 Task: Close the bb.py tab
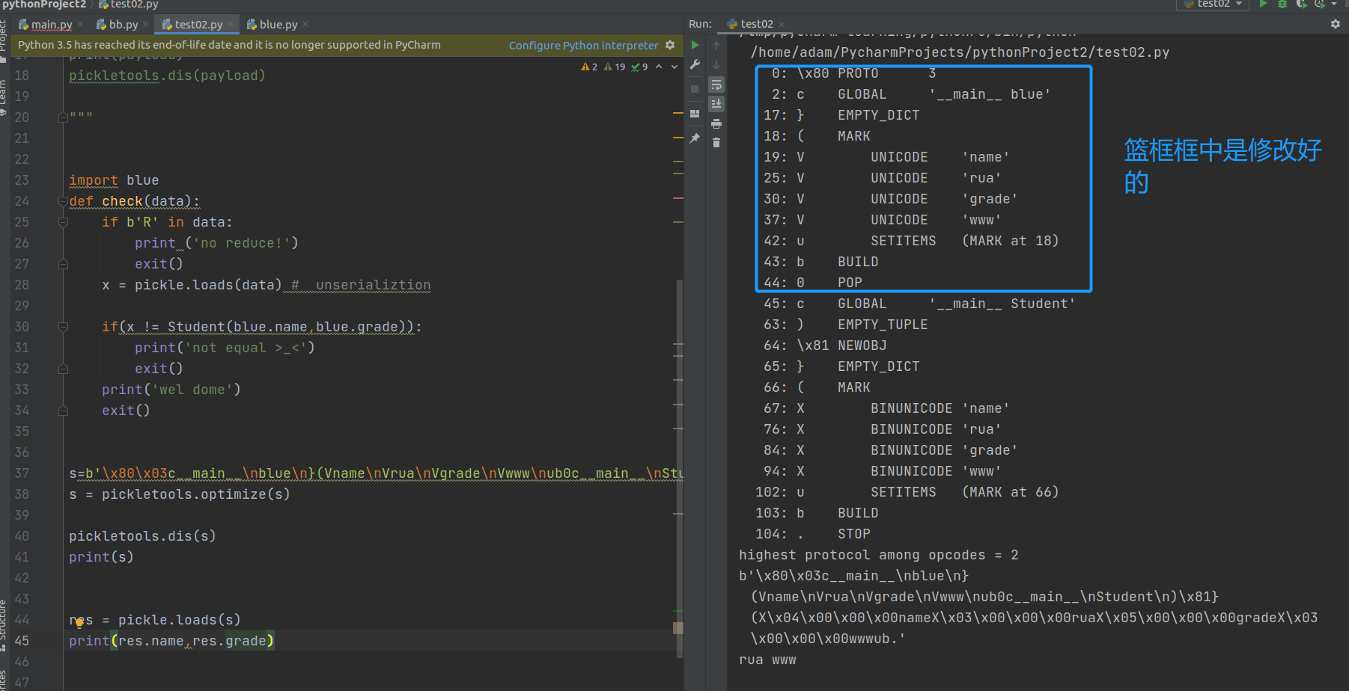click(x=146, y=25)
